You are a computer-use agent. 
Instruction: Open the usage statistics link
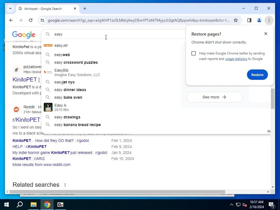[x=236, y=59]
